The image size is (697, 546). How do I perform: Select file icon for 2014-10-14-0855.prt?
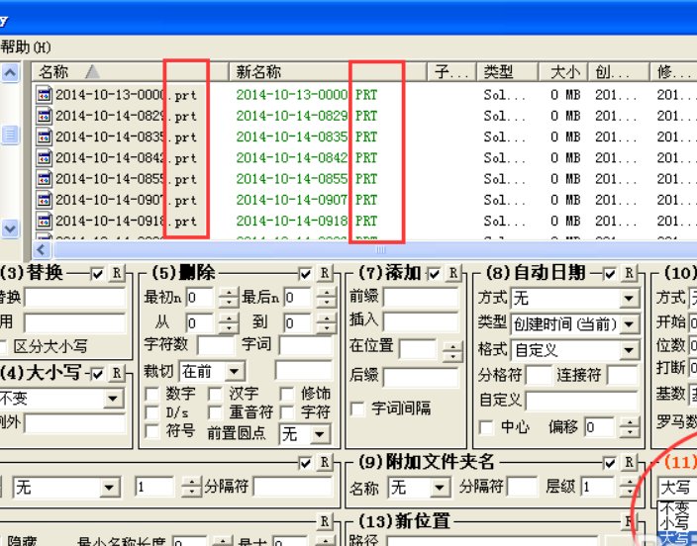(44, 179)
